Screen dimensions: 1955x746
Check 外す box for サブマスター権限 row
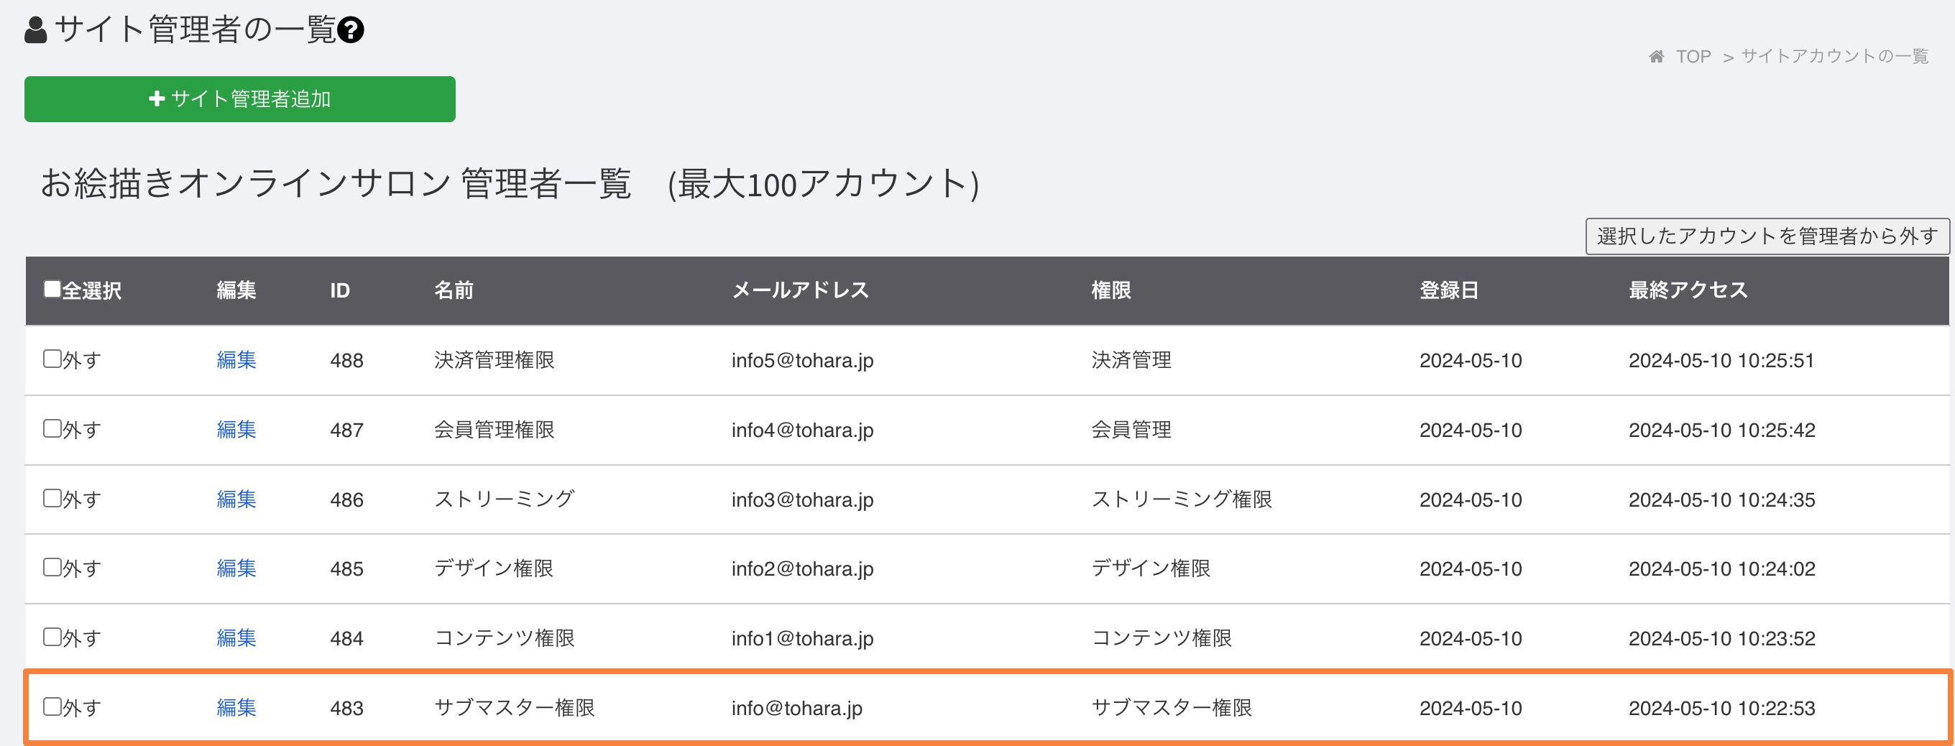pos(52,707)
